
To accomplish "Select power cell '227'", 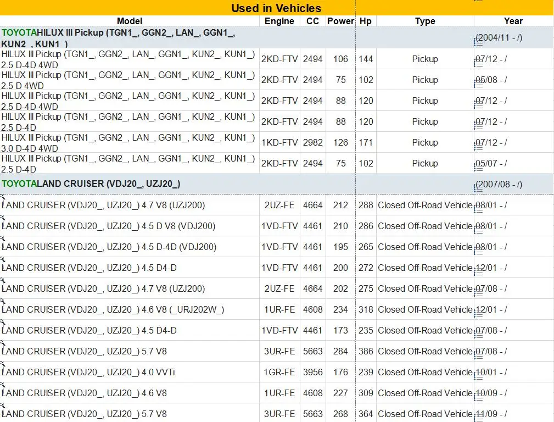I will (x=340, y=393).
